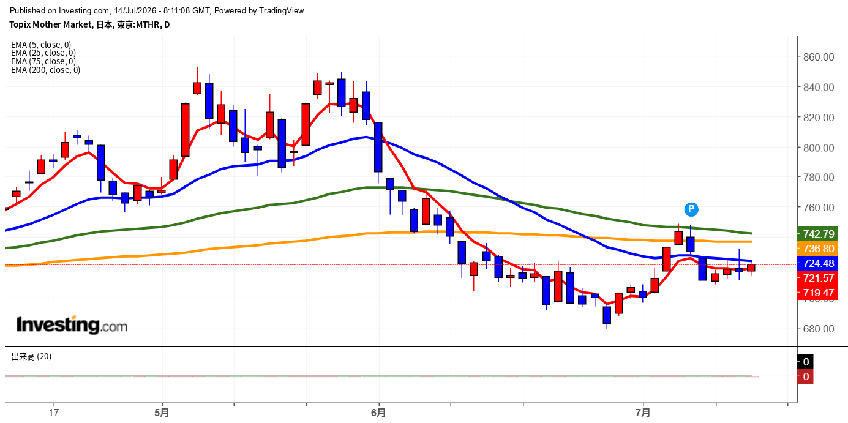Click the blue P marker icon
Screen dimensions: 848x423
point(691,209)
